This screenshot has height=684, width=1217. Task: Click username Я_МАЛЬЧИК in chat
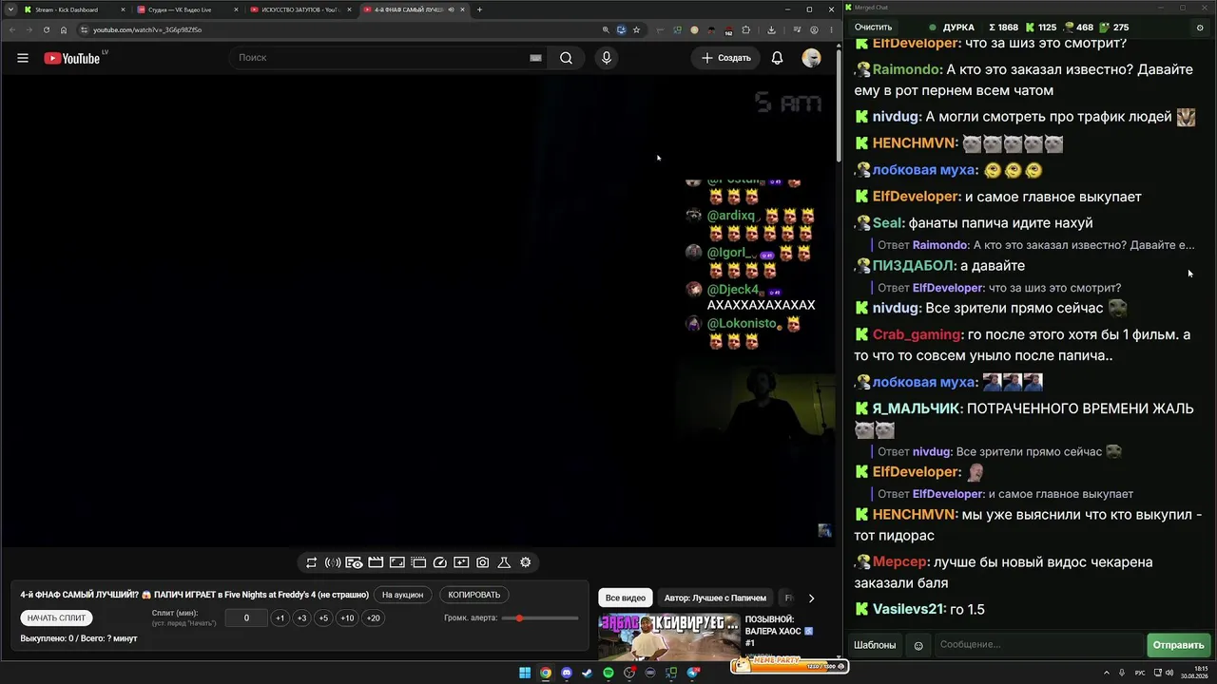(x=916, y=408)
